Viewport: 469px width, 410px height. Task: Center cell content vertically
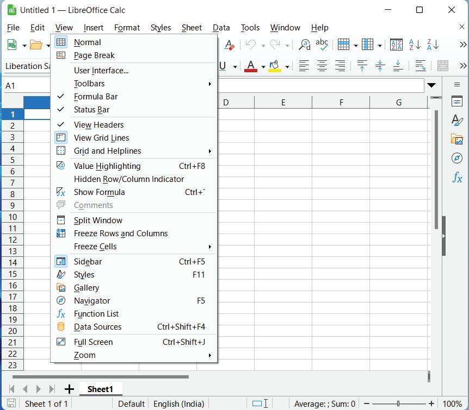[x=380, y=66]
